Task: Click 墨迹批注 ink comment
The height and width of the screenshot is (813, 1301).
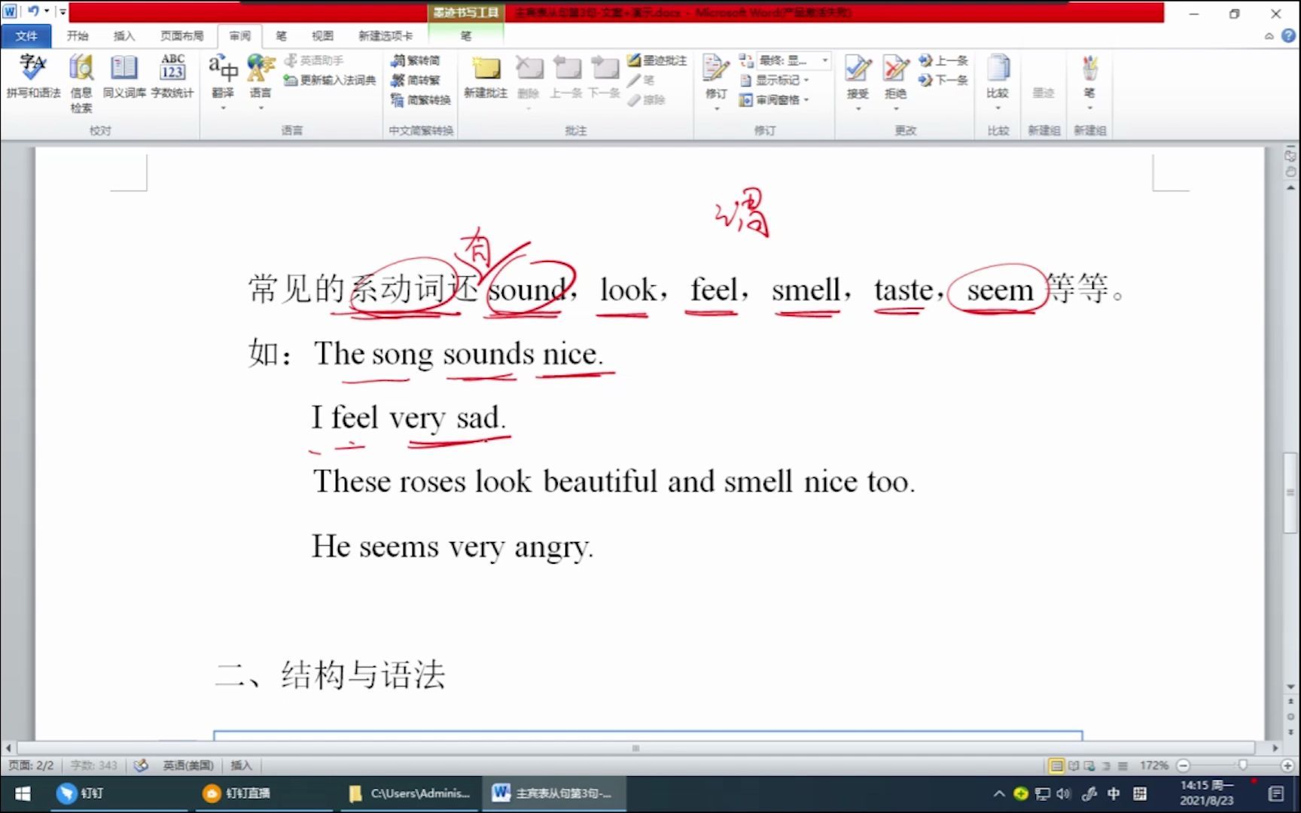Action: tap(657, 60)
